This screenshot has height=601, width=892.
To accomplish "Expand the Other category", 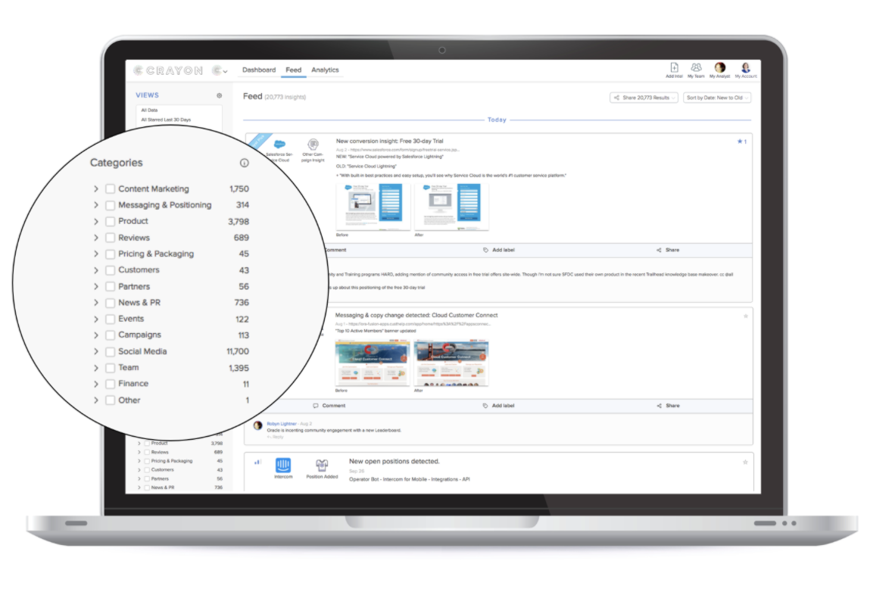I will point(95,400).
